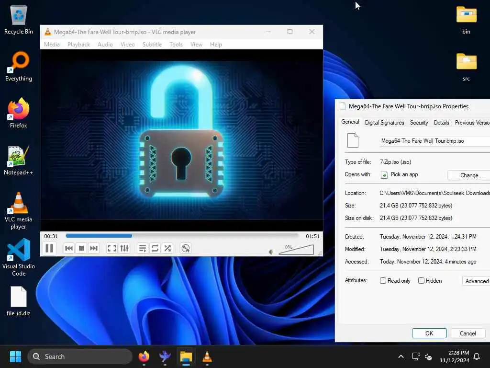Open the VLC Subtitle menu

152,45
